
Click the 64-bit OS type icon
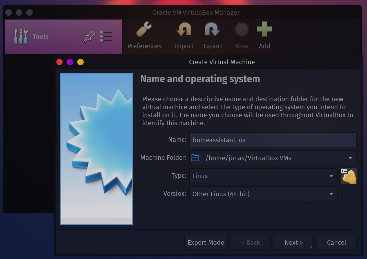click(348, 176)
